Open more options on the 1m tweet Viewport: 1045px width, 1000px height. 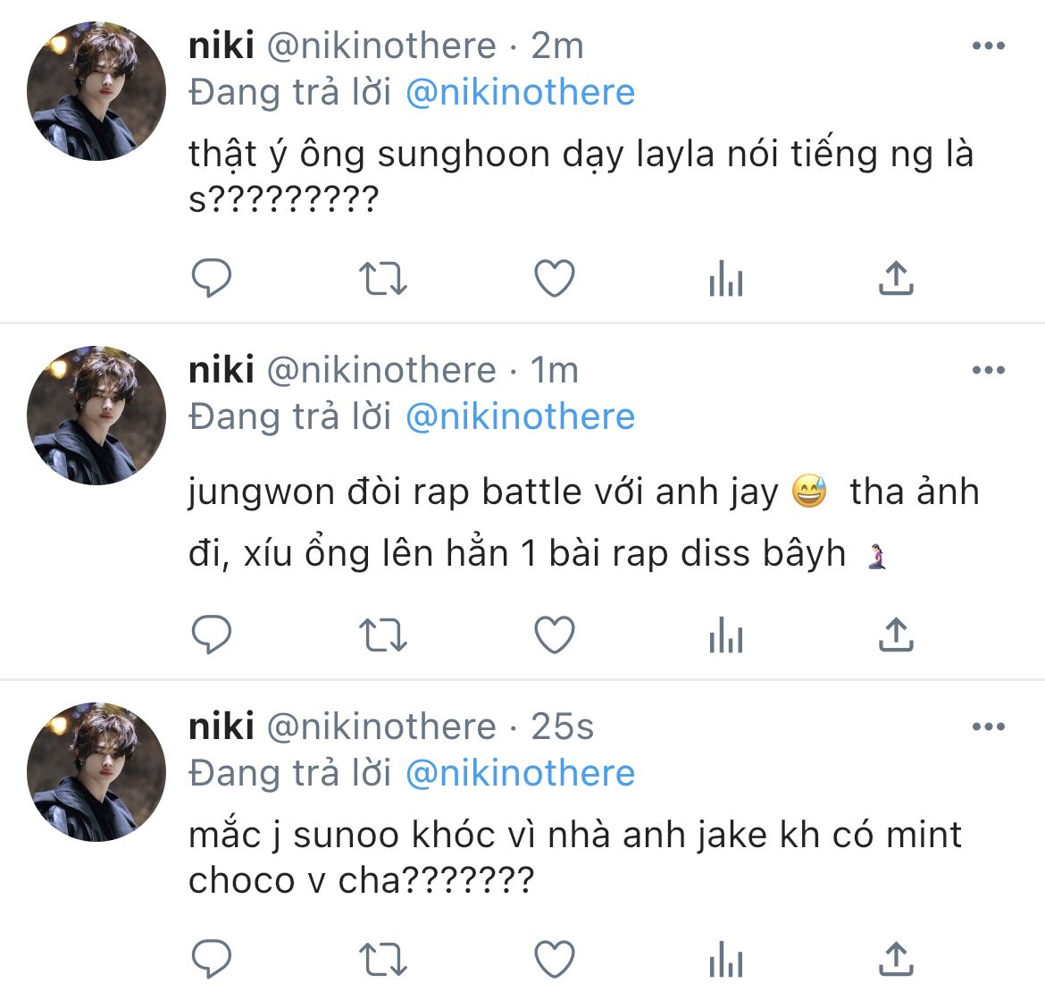click(x=989, y=370)
